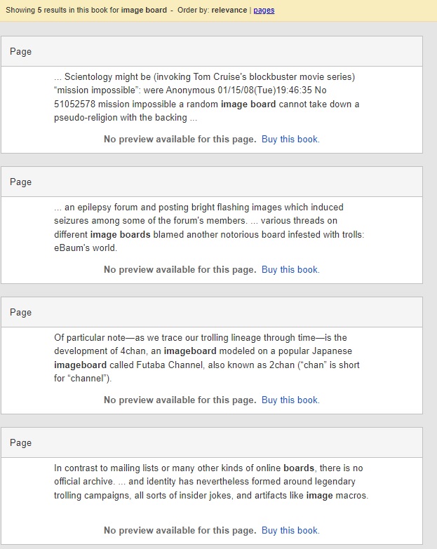Click the 4chan imageboard snippet text
The image size is (437, 549).
[x=206, y=358]
